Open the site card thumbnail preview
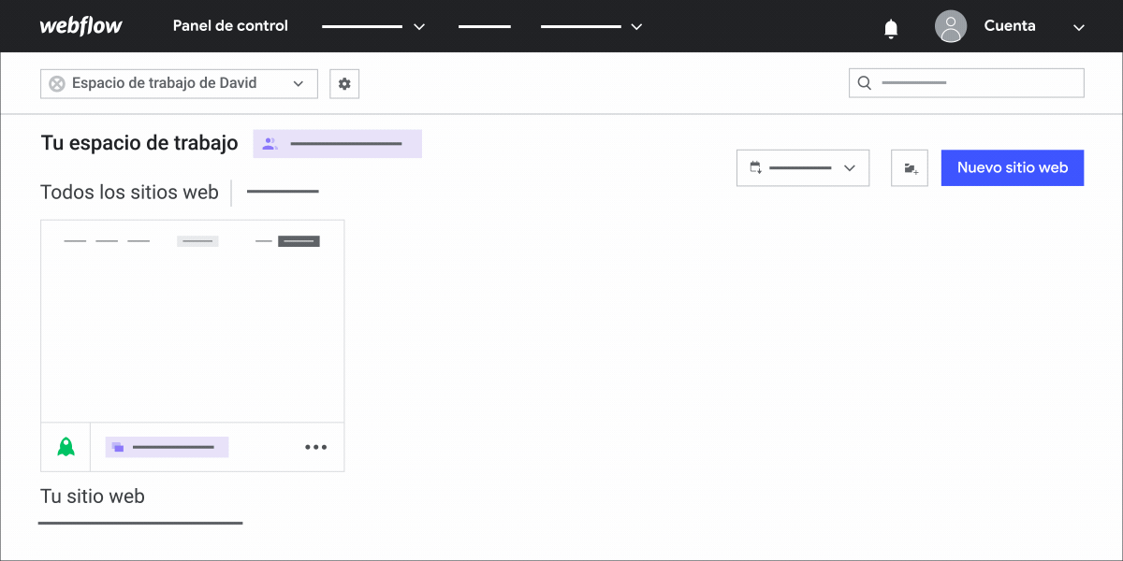1123x561 pixels. click(x=192, y=320)
